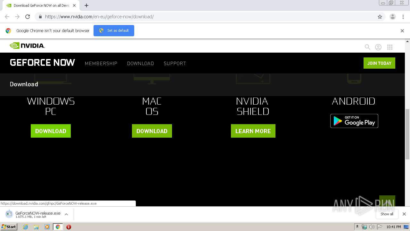Viewport: 410px width, 231px height.
Task: Open the NVIDIA apps grid icon
Action: (390, 47)
